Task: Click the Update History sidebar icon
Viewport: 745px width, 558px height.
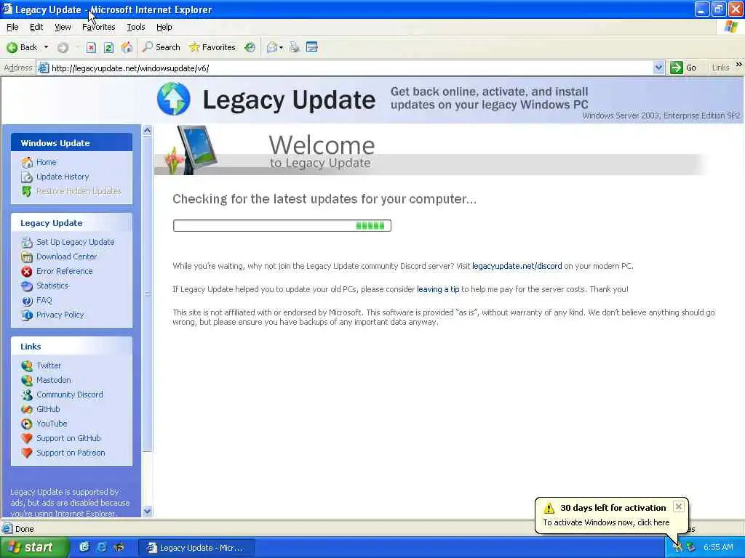Action: point(27,177)
